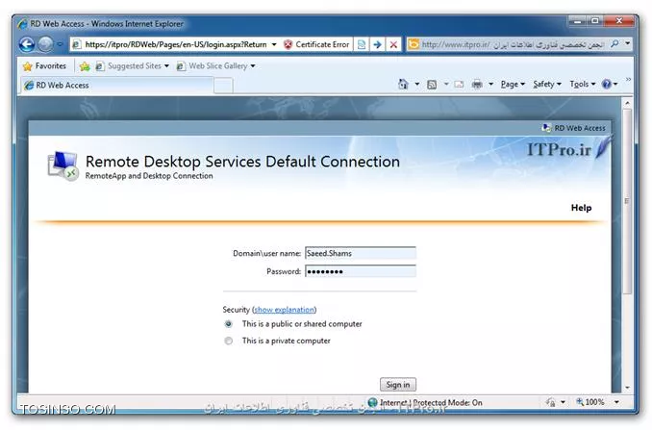
Task: Open a new blank tab
Action: (223, 86)
